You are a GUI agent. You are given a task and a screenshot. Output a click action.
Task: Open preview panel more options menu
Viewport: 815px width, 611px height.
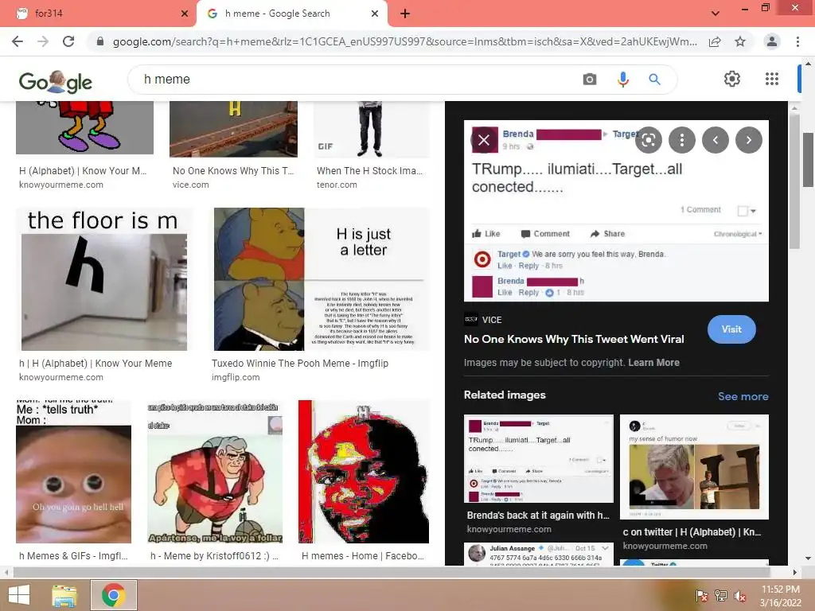pos(682,140)
